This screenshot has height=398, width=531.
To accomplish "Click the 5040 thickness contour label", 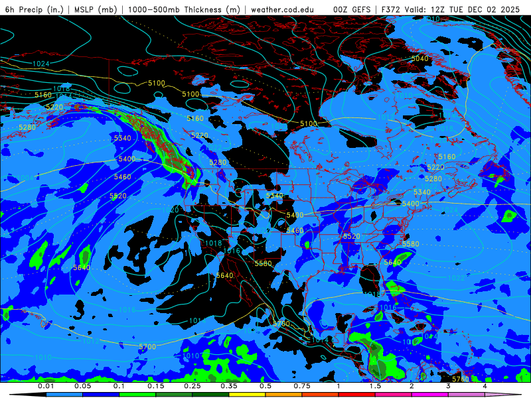I will click(x=420, y=58).
